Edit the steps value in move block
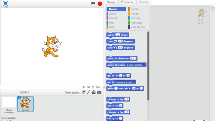 (x=118, y=35)
